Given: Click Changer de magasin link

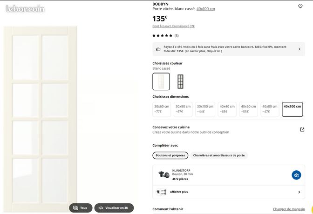Looking at the screenshot, I should point(289,209).
